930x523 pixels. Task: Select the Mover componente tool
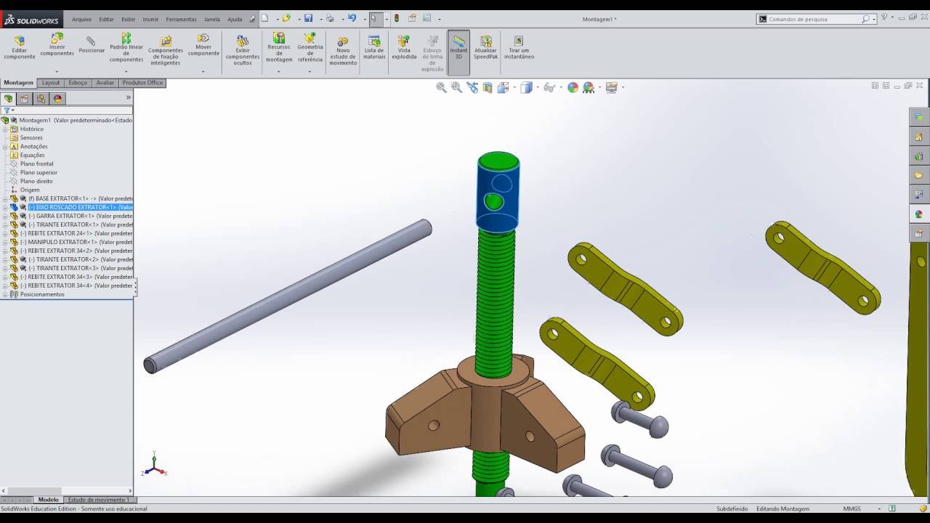[203, 45]
